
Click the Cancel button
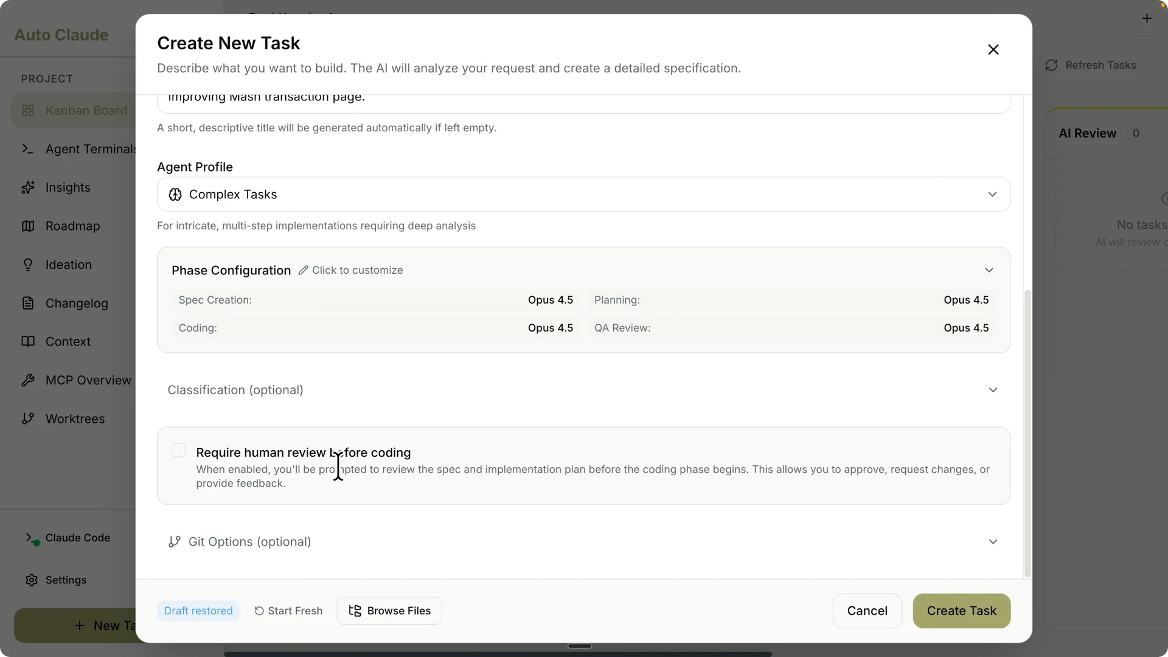(x=867, y=611)
